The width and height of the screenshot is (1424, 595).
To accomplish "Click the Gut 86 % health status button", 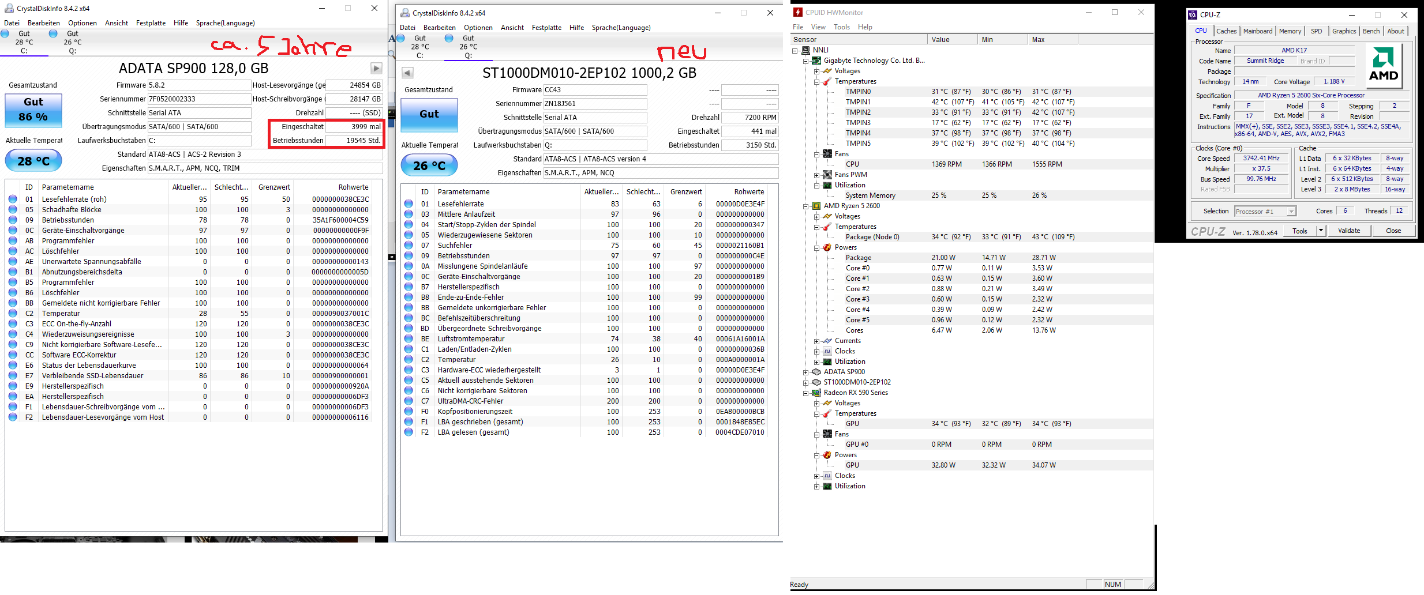I will [33, 110].
